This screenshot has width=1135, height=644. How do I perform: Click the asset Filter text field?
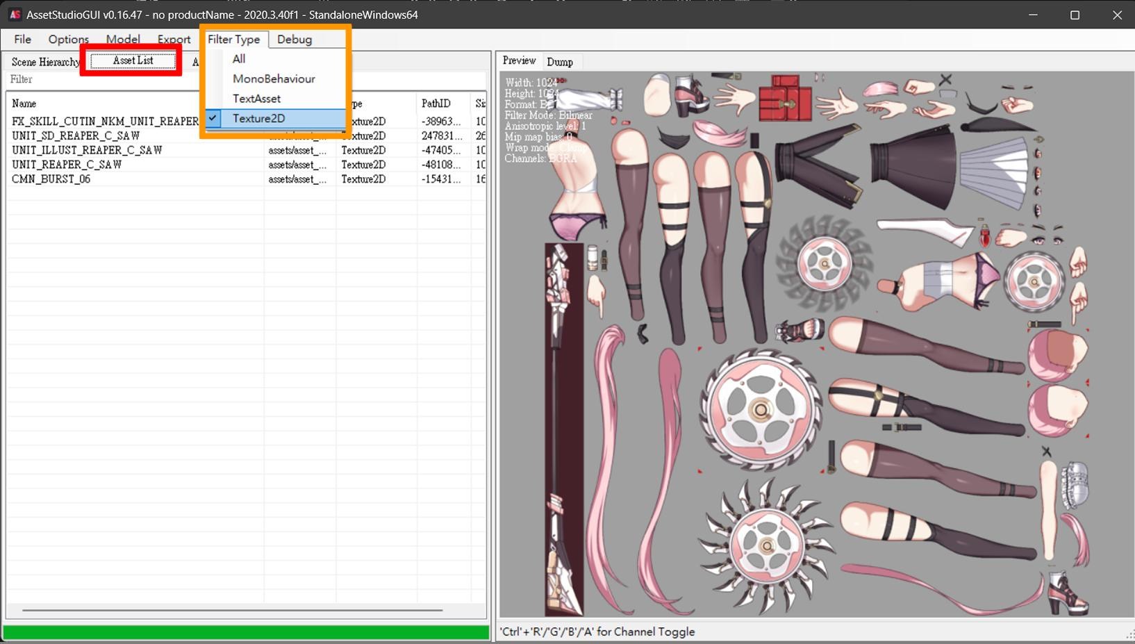pos(104,80)
